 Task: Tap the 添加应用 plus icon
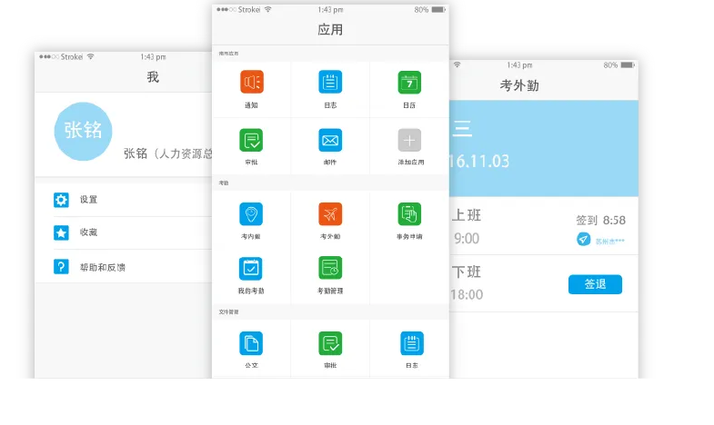[409, 141]
